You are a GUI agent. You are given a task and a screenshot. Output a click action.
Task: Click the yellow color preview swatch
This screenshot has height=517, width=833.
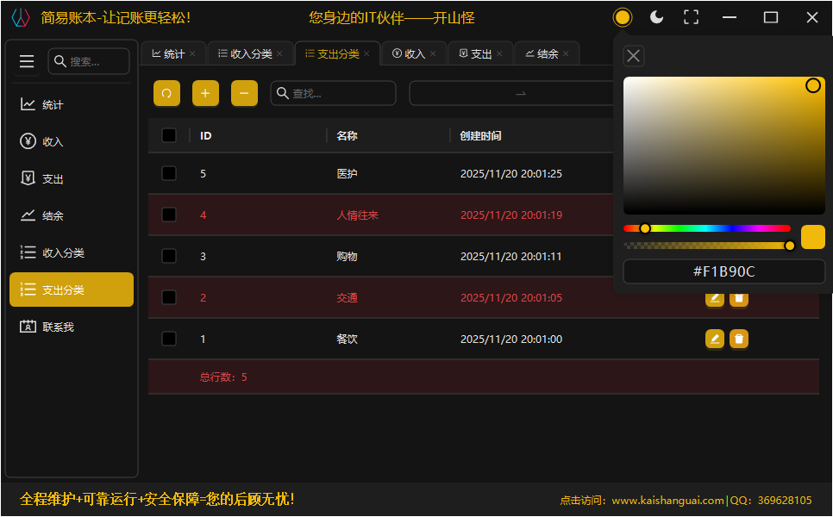click(x=813, y=237)
